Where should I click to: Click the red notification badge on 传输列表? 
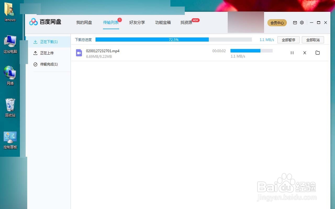point(120,20)
